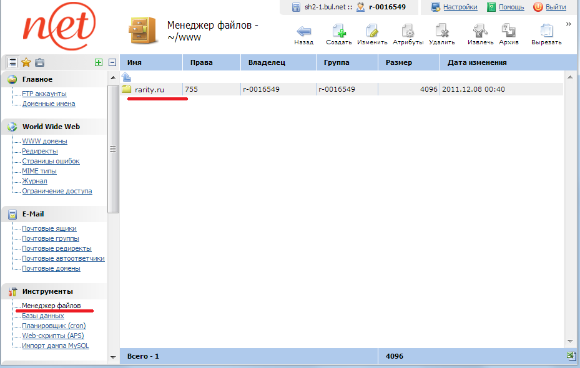
Task: Open the Почтовые ящики link
Action: coord(49,228)
